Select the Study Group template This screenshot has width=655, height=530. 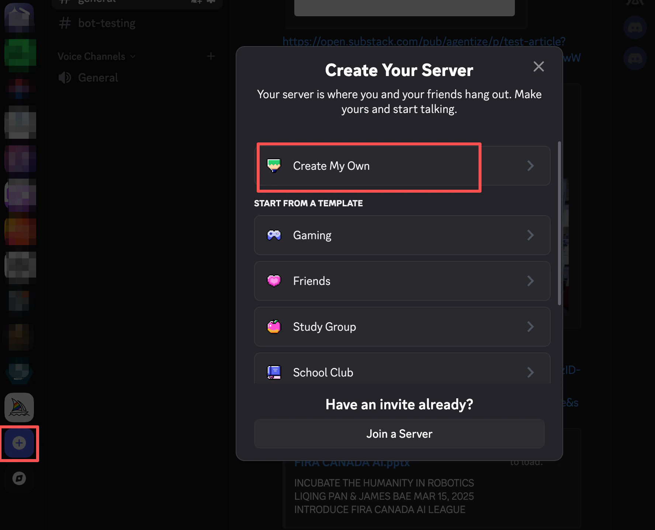(402, 327)
